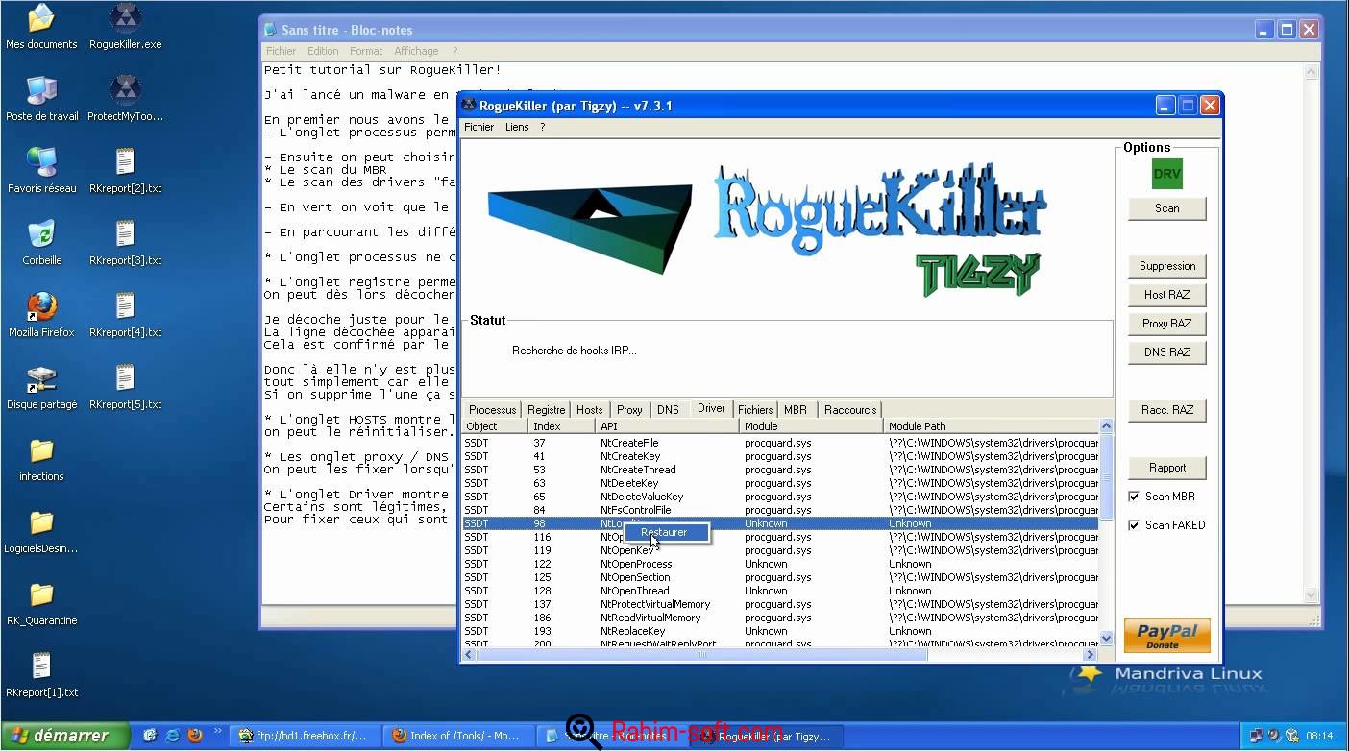Select Restaurer in the context menu
This screenshot has width=1349, height=751.
click(x=664, y=532)
